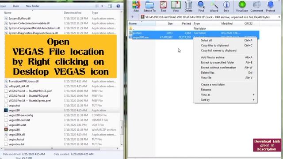Click the WinRAR Find icon

click(x=201, y=6)
